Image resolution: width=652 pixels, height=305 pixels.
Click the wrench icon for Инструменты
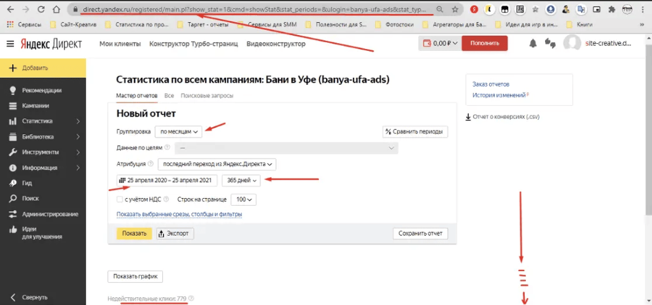[x=13, y=152]
